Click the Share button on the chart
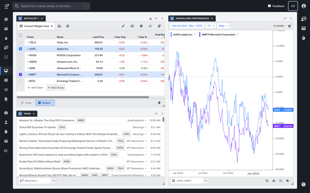 pyautogui.click(x=278, y=26)
